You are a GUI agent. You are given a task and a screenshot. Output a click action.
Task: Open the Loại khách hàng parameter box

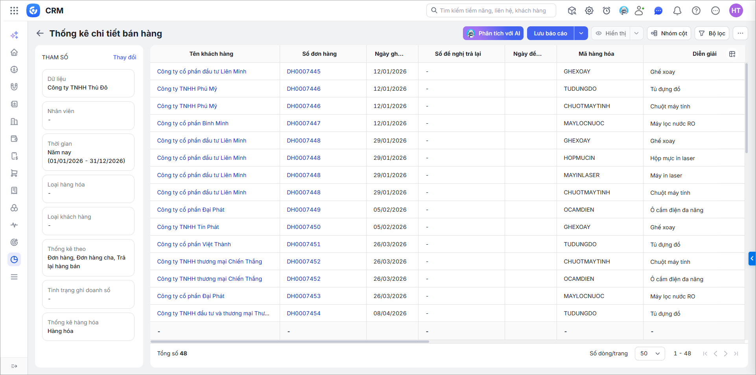tap(88, 221)
